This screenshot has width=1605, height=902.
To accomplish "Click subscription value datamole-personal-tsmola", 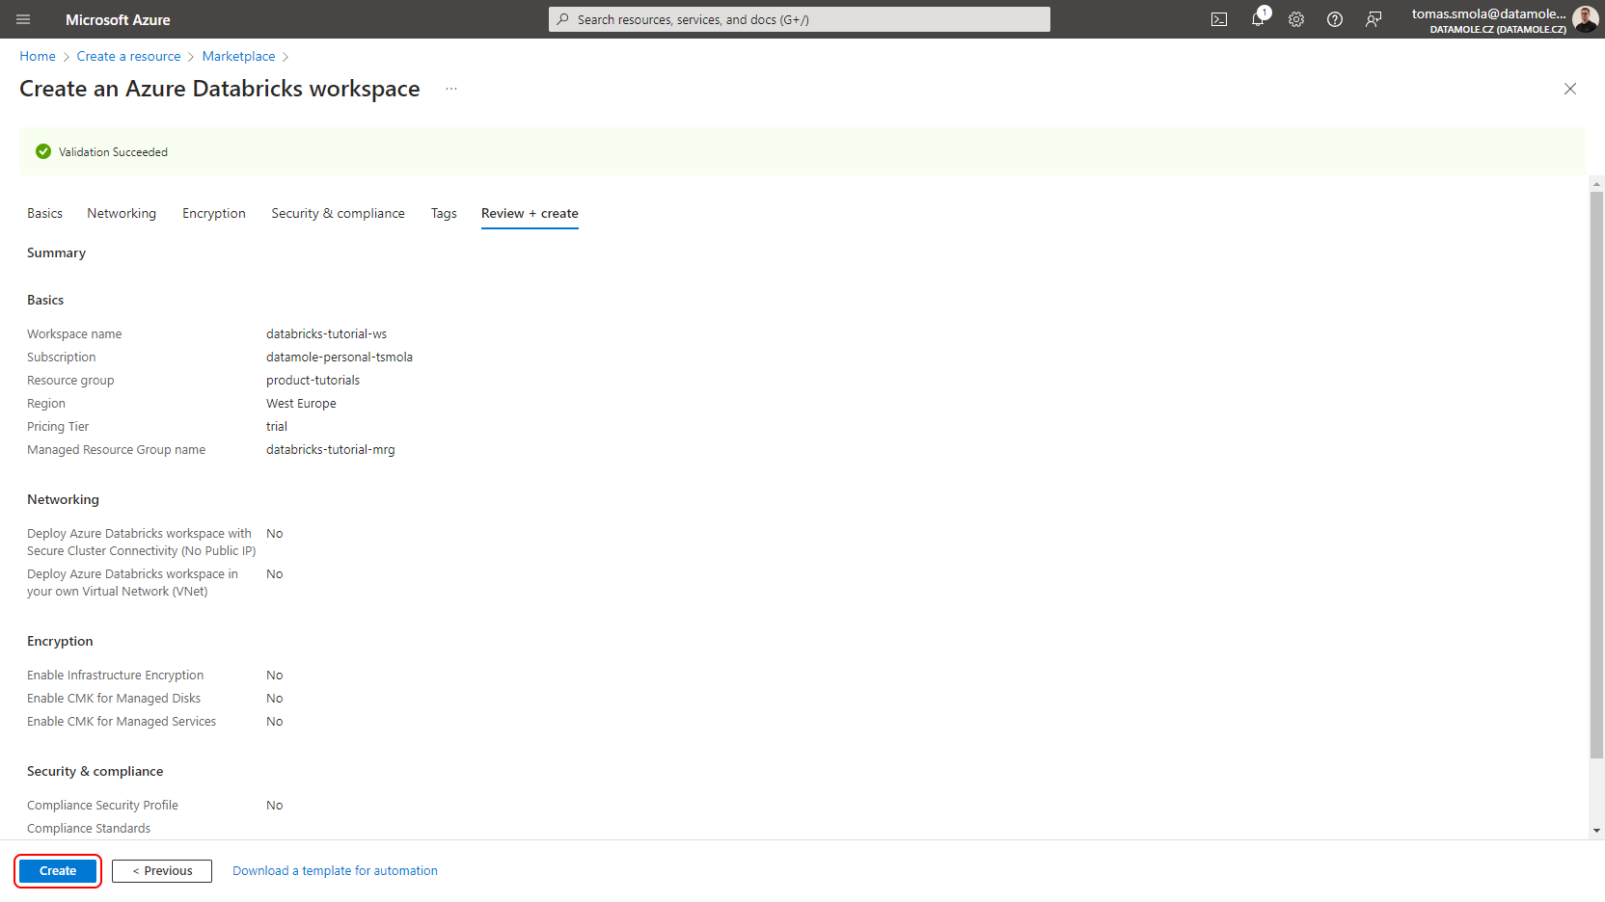I will [340, 357].
